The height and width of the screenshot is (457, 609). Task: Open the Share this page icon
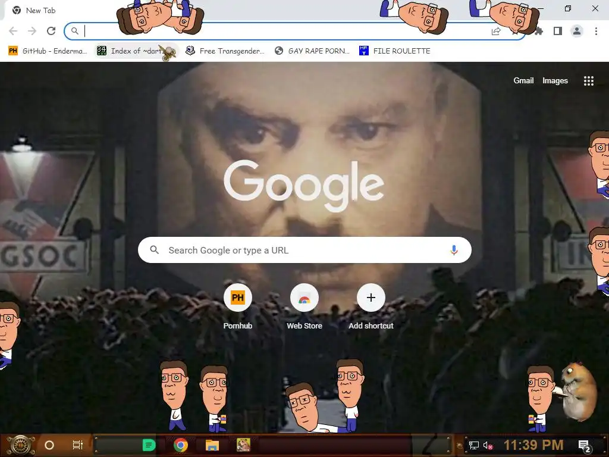click(x=496, y=32)
